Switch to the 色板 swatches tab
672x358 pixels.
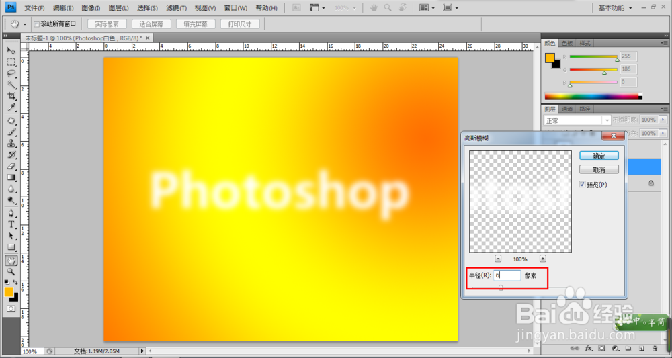pos(567,43)
